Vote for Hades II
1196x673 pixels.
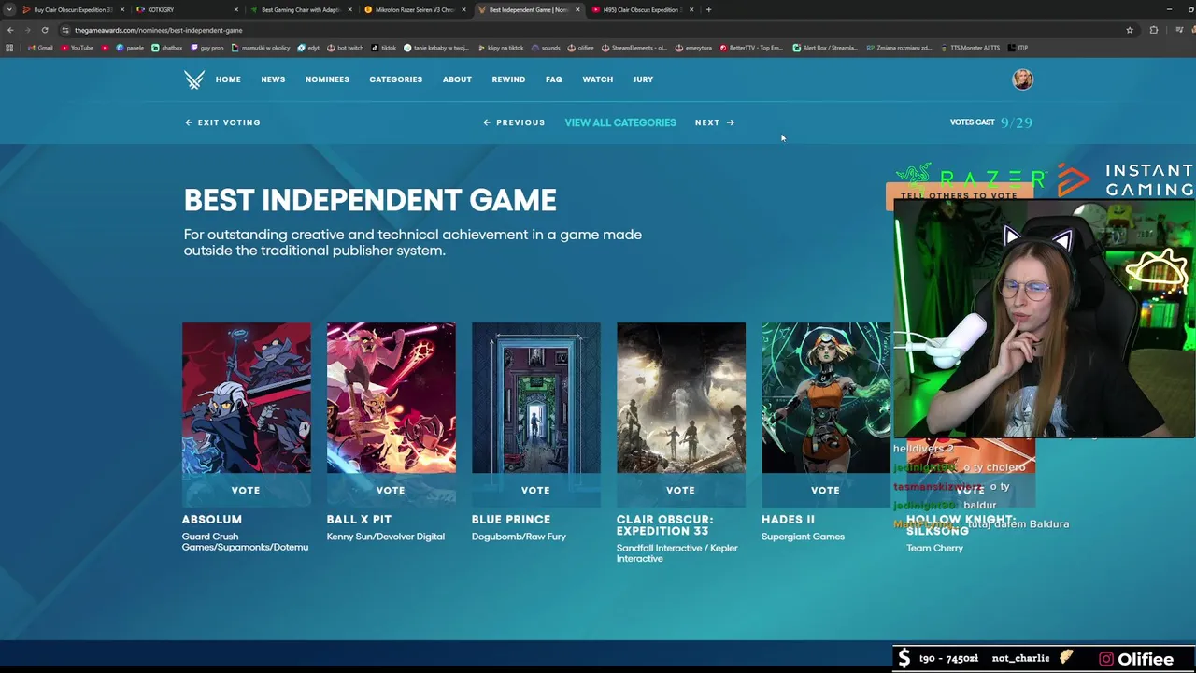point(825,490)
